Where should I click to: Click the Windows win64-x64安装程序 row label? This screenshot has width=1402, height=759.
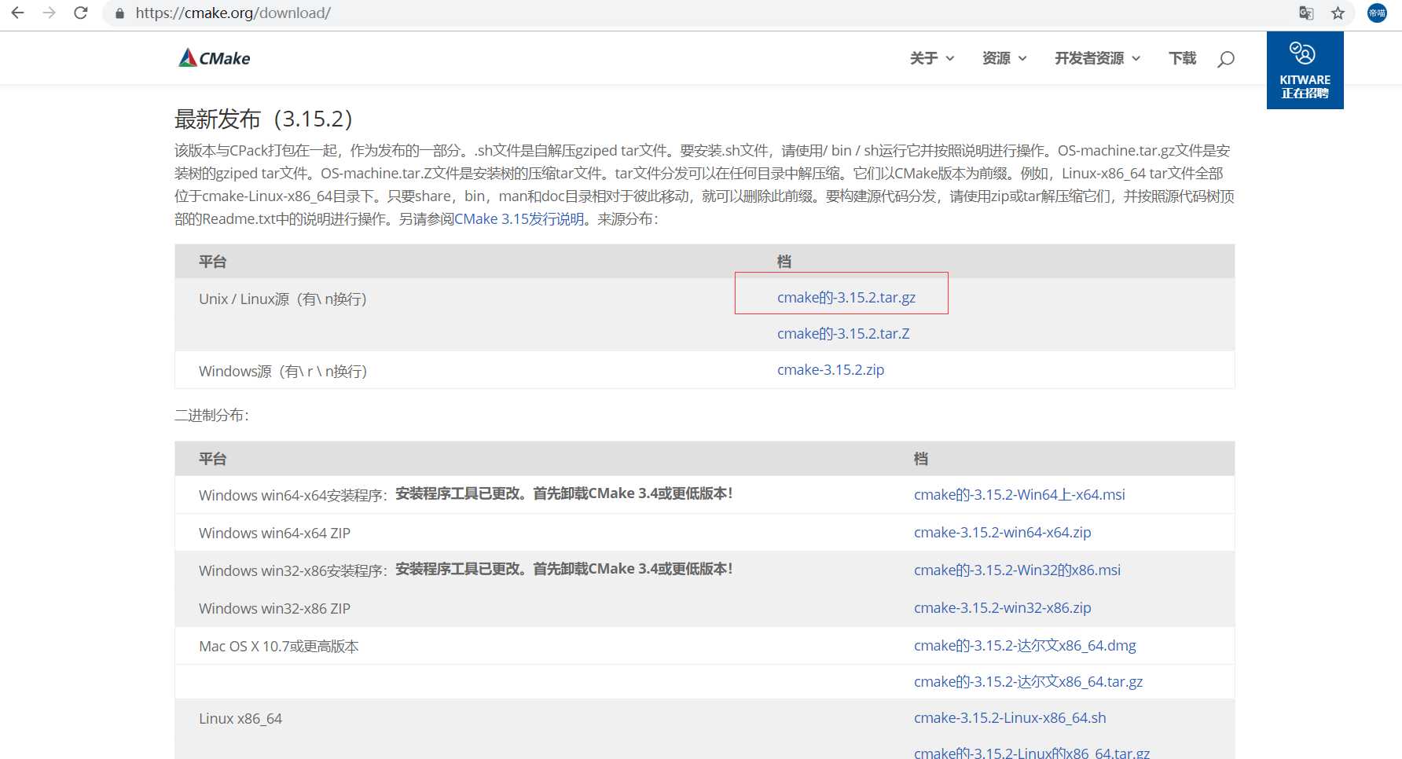click(293, 495)
